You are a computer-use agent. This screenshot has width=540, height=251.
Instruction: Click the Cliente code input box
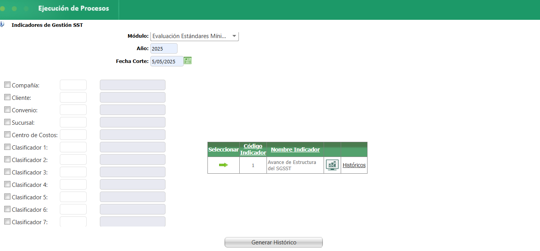pyautogui.click(x=73, y=98)
